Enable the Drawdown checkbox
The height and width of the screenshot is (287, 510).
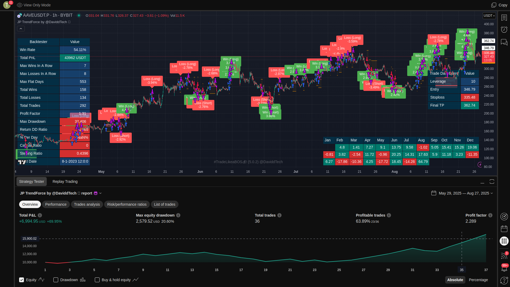56,280
